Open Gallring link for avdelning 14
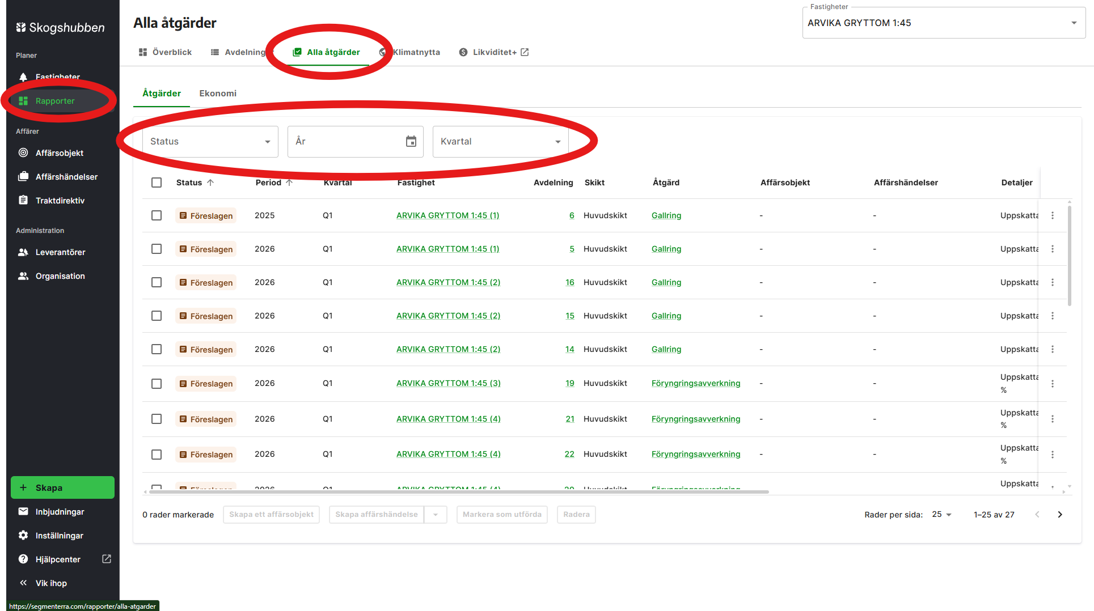 pyautogui.click(x=666, y=349)
